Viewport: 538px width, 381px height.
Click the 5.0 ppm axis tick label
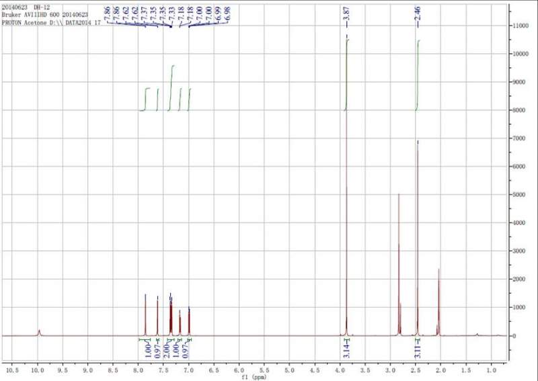click(289, 370)
